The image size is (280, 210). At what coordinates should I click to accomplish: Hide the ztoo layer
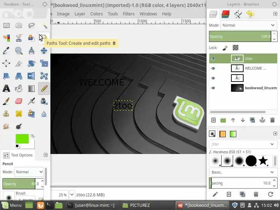click(x=213, y=58)
